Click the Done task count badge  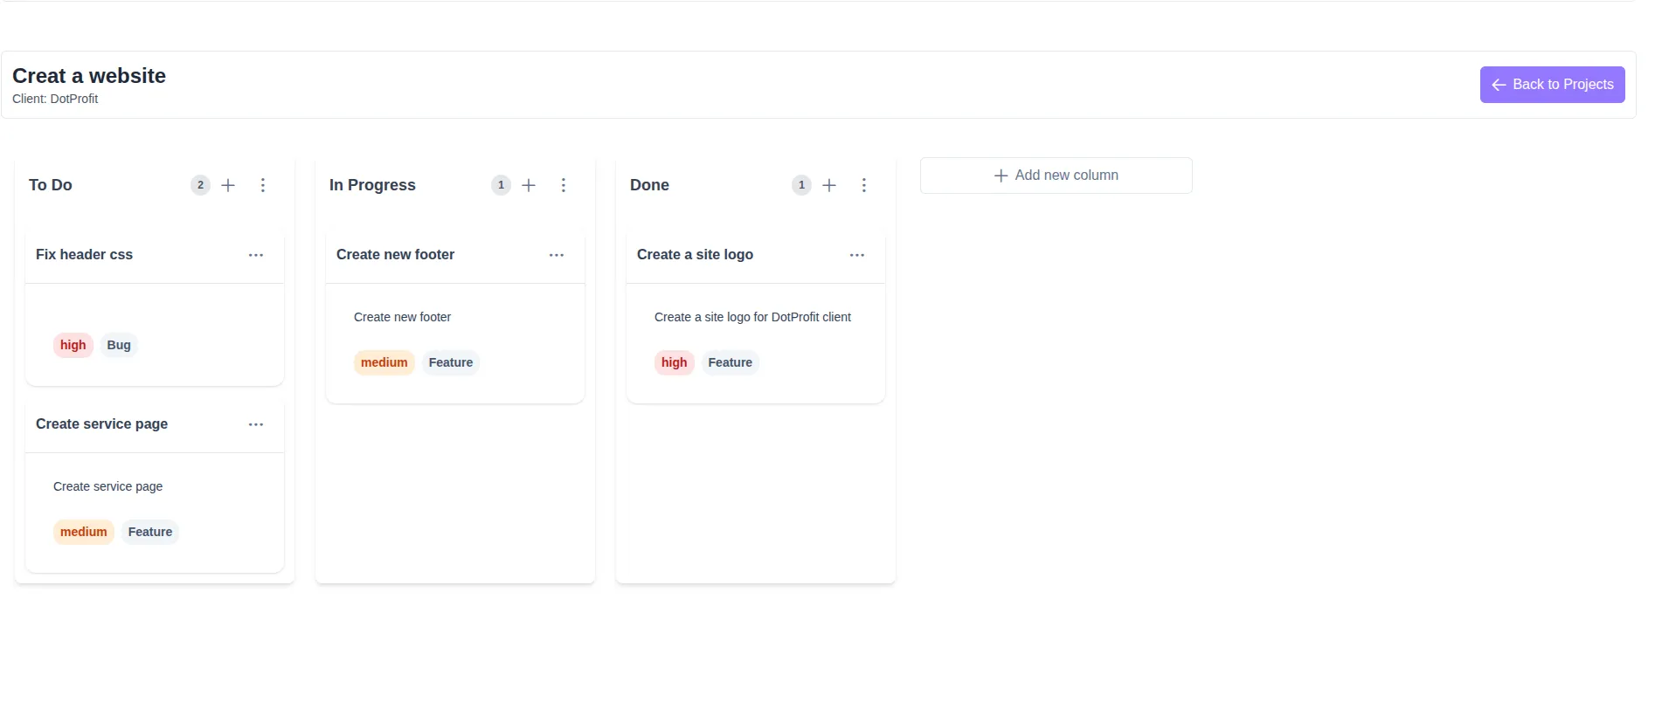point(801,185)
